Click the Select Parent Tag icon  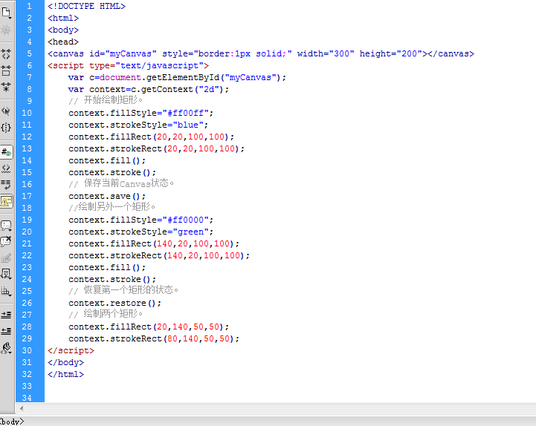click(7, 111)
